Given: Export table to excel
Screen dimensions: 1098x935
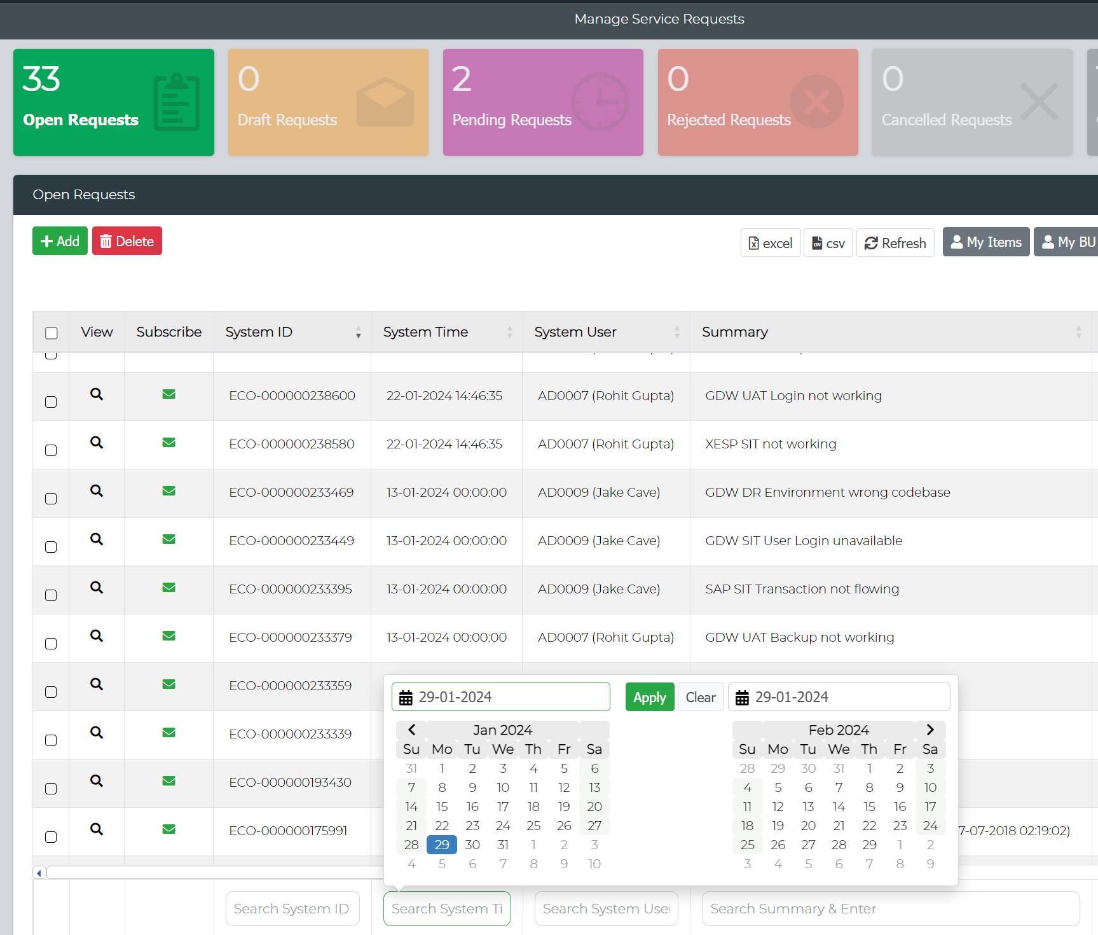Looking at the screenshot, I should pos(771,243).
